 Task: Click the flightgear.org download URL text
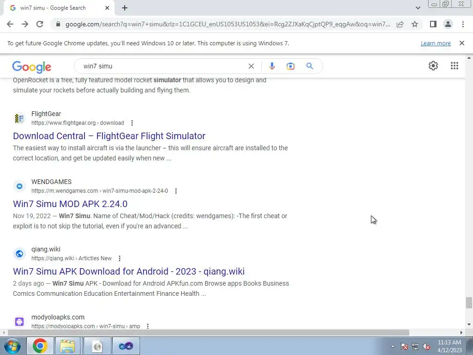[78, 123]
